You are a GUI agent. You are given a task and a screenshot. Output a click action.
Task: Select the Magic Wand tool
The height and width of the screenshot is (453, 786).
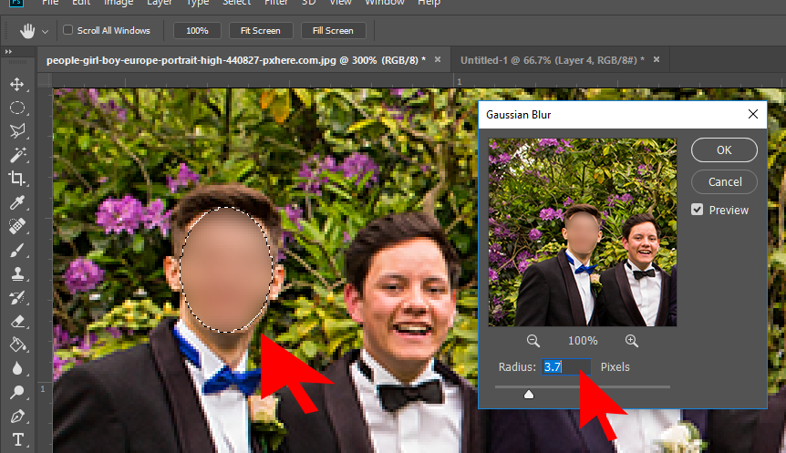[x=17, y=155]
